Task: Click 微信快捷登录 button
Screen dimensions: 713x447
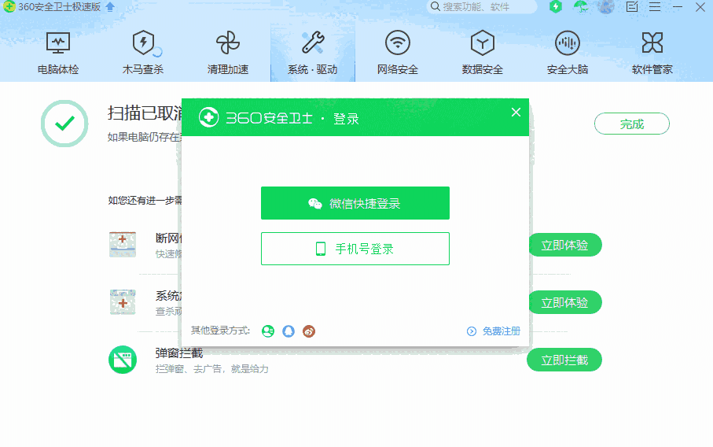Action: pos(355,203)
